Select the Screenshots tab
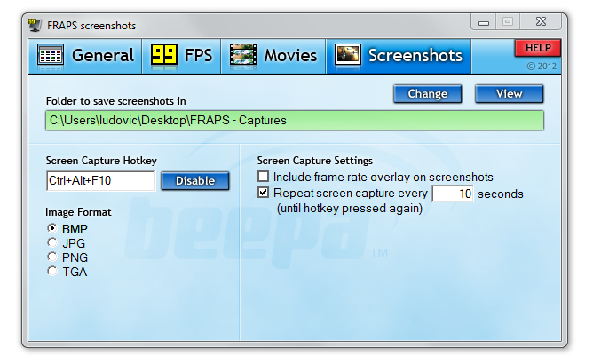The image size is (593, 364). [x=399, y=56]
